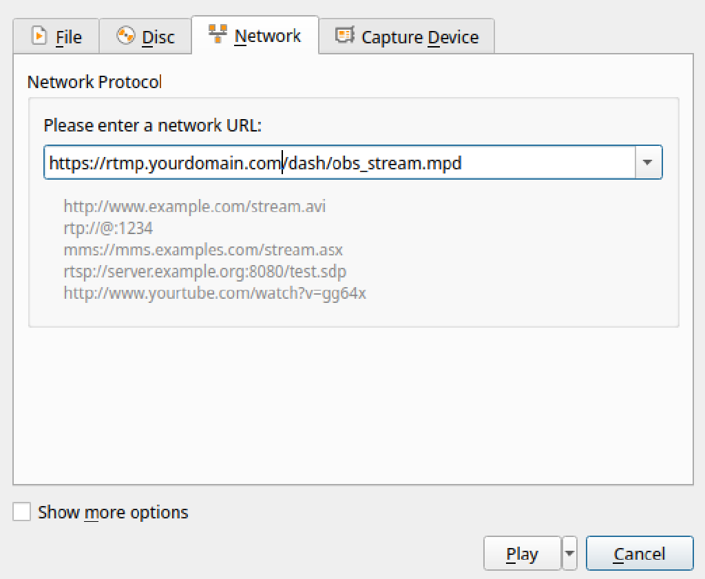Screen dimensions: 705x579
Task: Click the Network tab's network icon
Action: point(218,34)
